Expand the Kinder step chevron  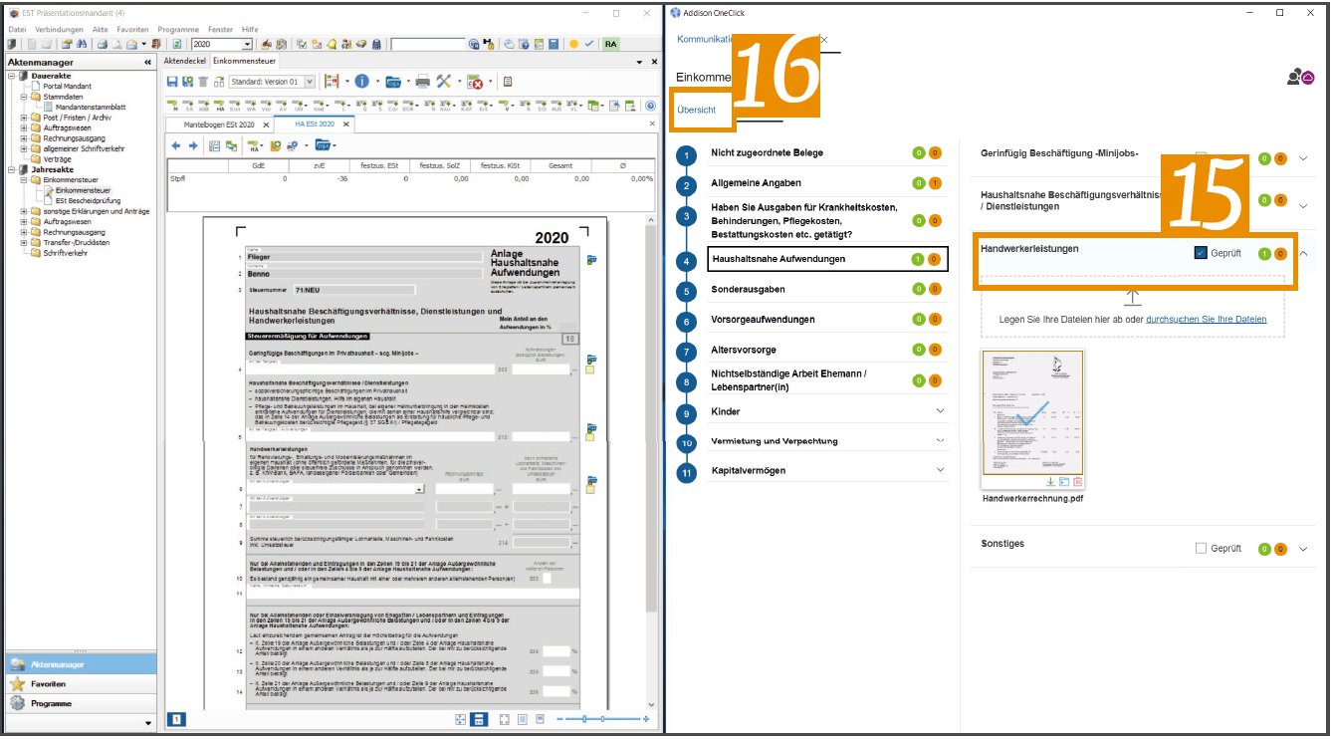point(940,411)
